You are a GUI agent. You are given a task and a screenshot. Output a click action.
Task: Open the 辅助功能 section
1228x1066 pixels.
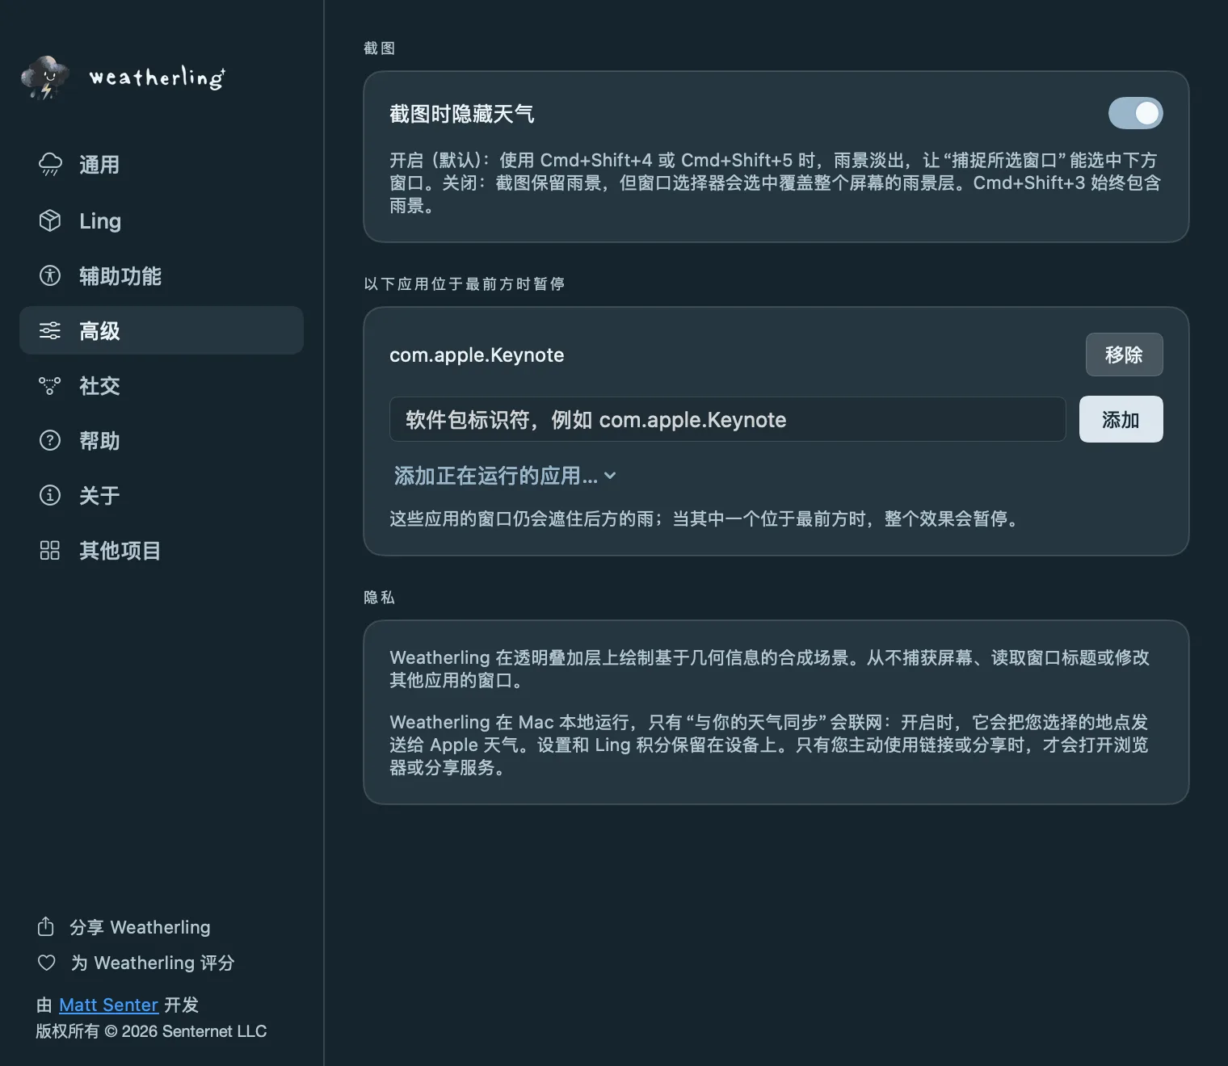coord(162,275)
